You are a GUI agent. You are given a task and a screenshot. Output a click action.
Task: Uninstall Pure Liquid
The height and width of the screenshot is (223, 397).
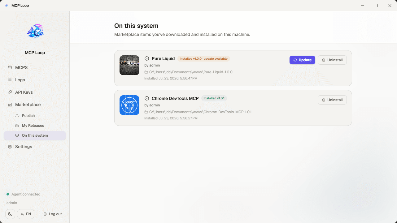tap(332, 60)
